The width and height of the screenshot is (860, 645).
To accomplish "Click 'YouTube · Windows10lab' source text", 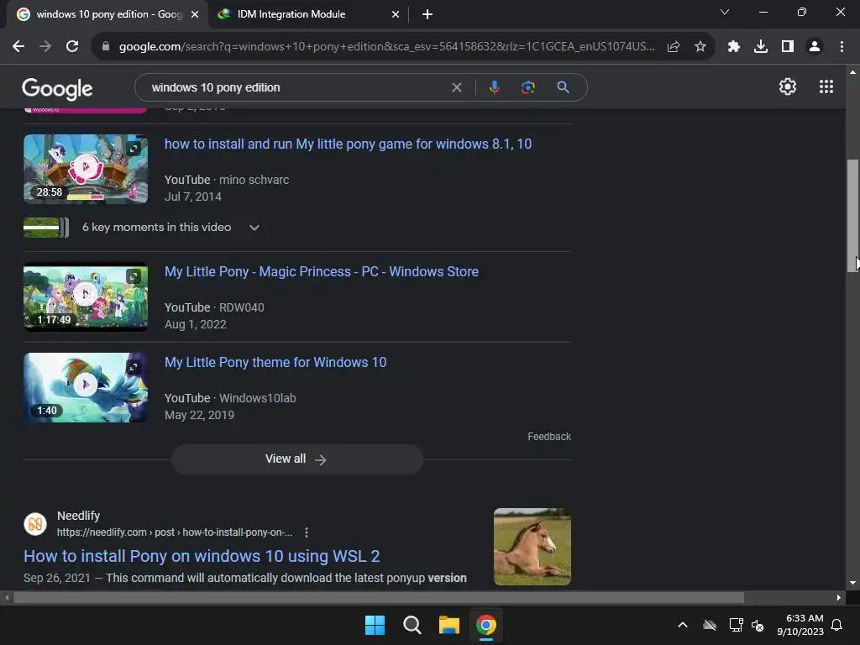I will click(x=230, y=398).
